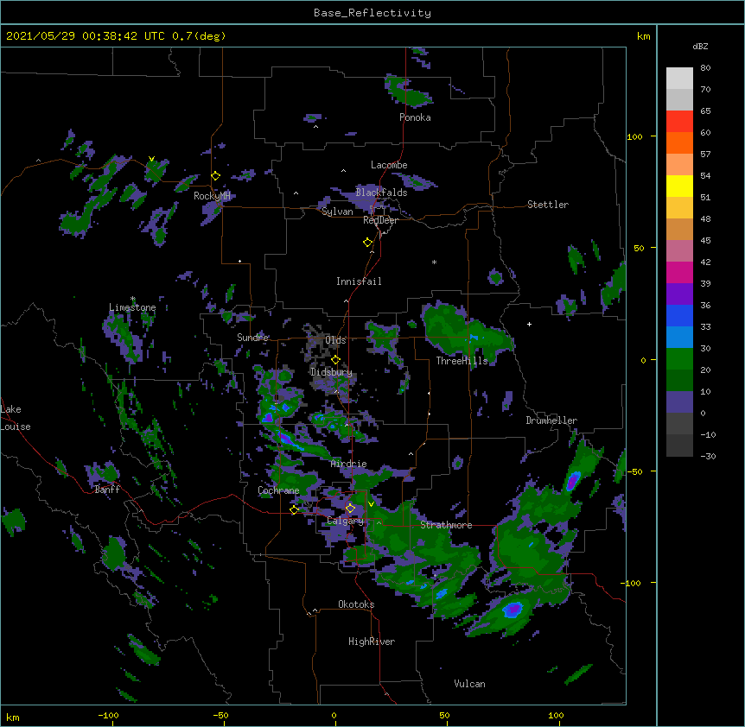Screen dimensions: 745x727
Task: Click the 100 tick label on horizontal axis
Action: 556,715
